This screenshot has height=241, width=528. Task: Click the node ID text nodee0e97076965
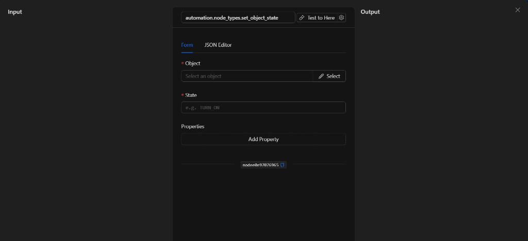click(260, 165)
